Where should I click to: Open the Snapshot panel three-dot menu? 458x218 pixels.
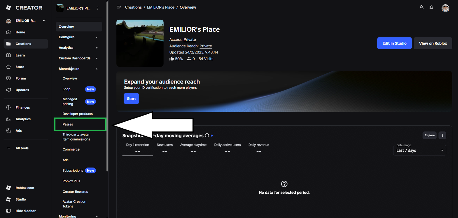442,135
